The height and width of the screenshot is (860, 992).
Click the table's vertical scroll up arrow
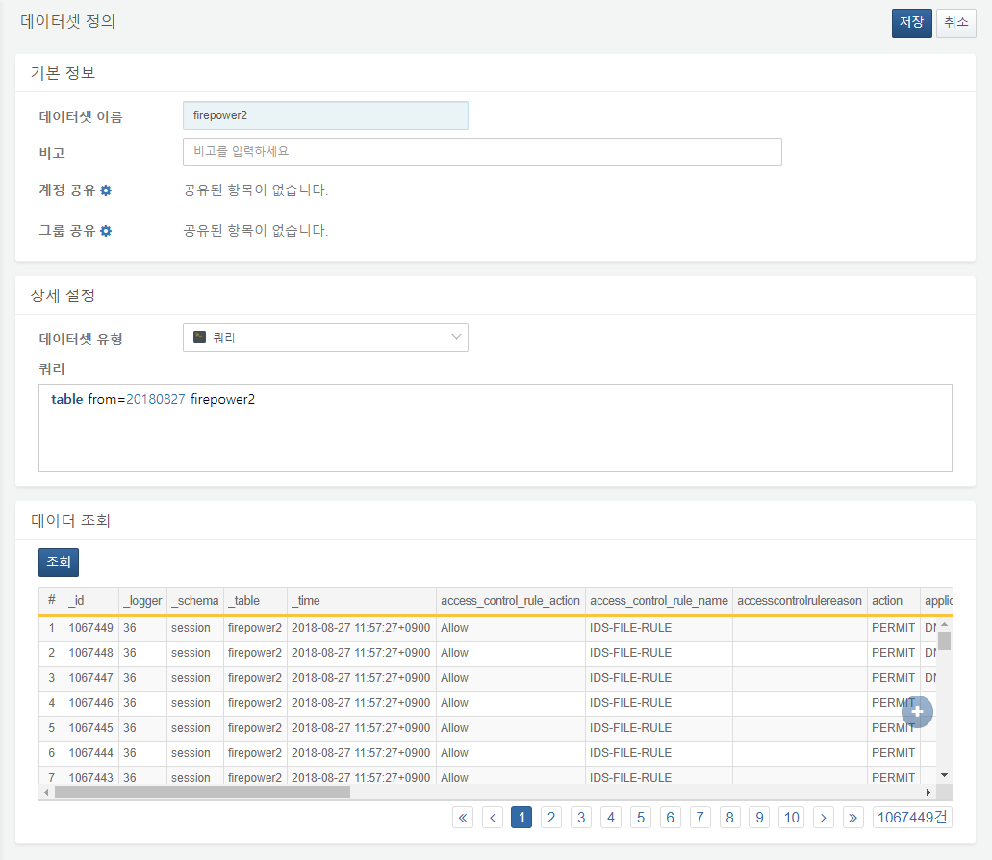coord(944,624)
